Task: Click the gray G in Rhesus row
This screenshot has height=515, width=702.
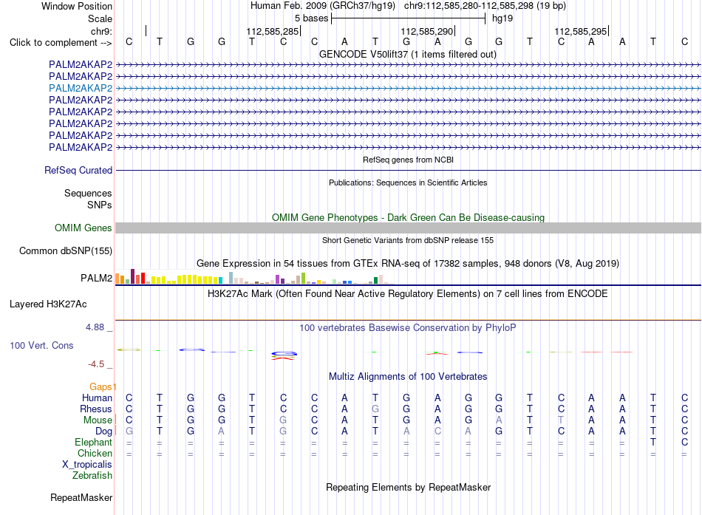Action: click(x=375, y=409)
